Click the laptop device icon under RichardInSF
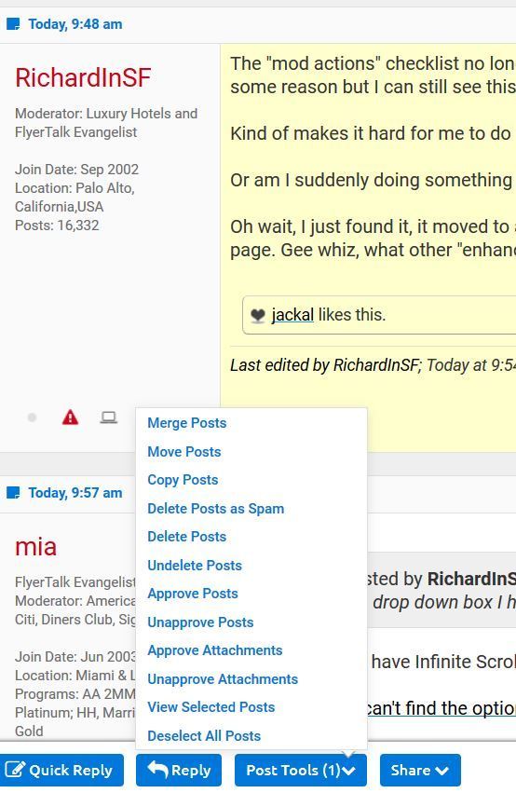Screen dimensions: 516x793 pos(109,417)
